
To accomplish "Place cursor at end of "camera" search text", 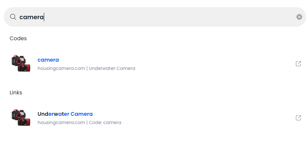I will 44,17.
